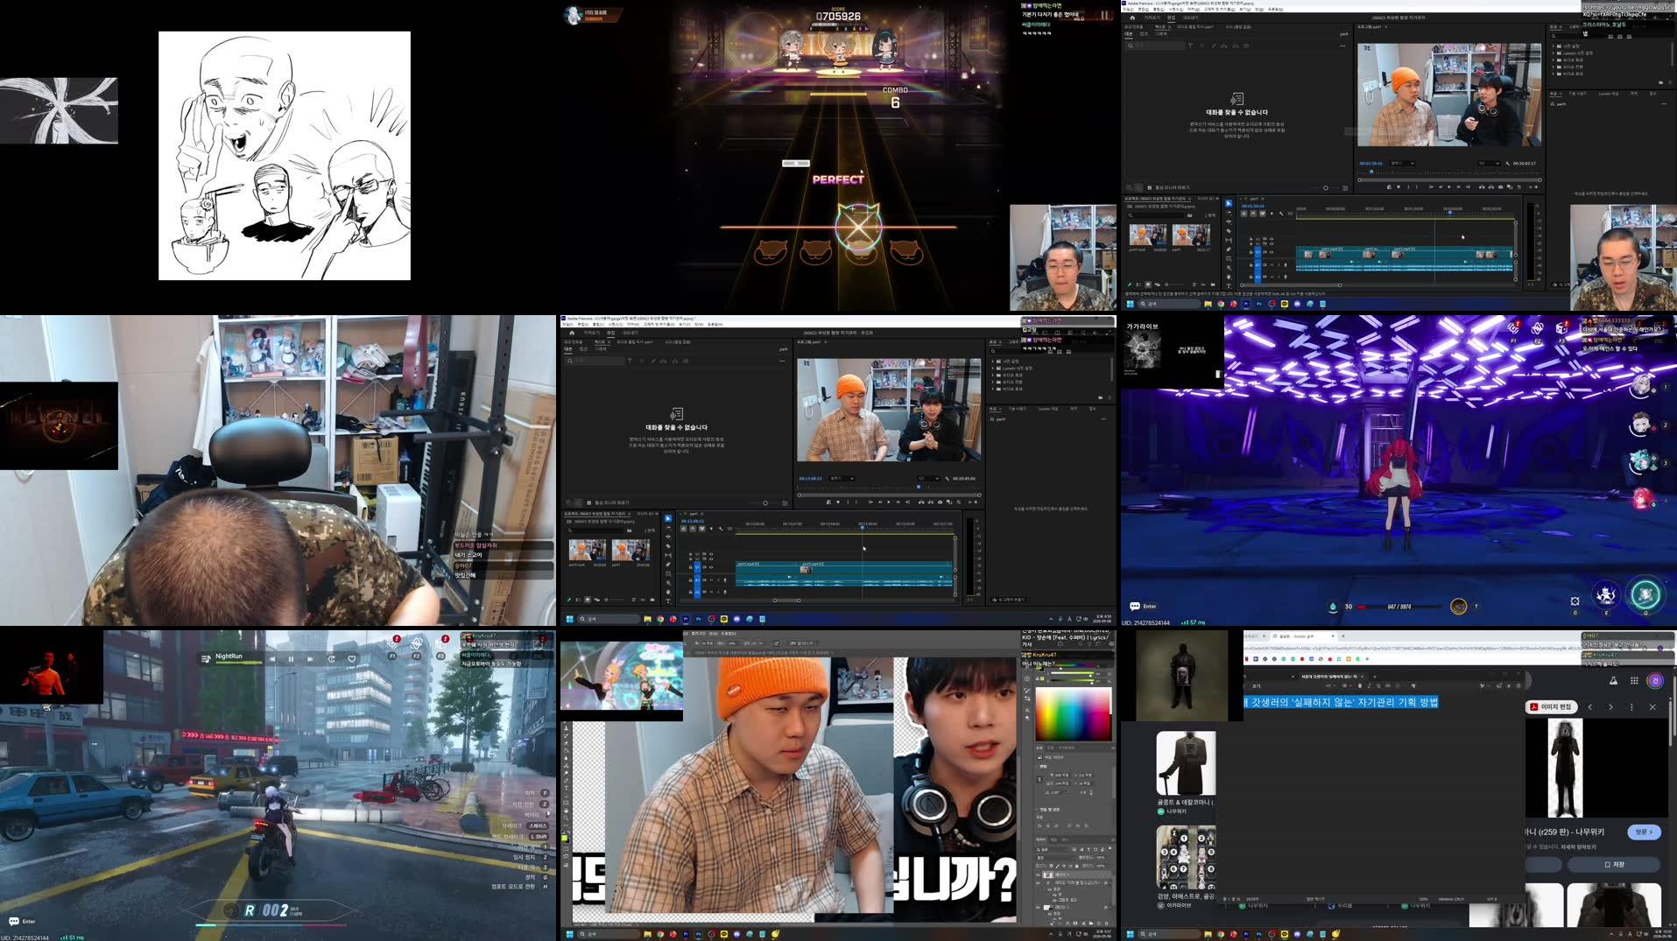Click File Explorer taskbar icon in center Premiere stream
1677x941 pixels.
648,619
